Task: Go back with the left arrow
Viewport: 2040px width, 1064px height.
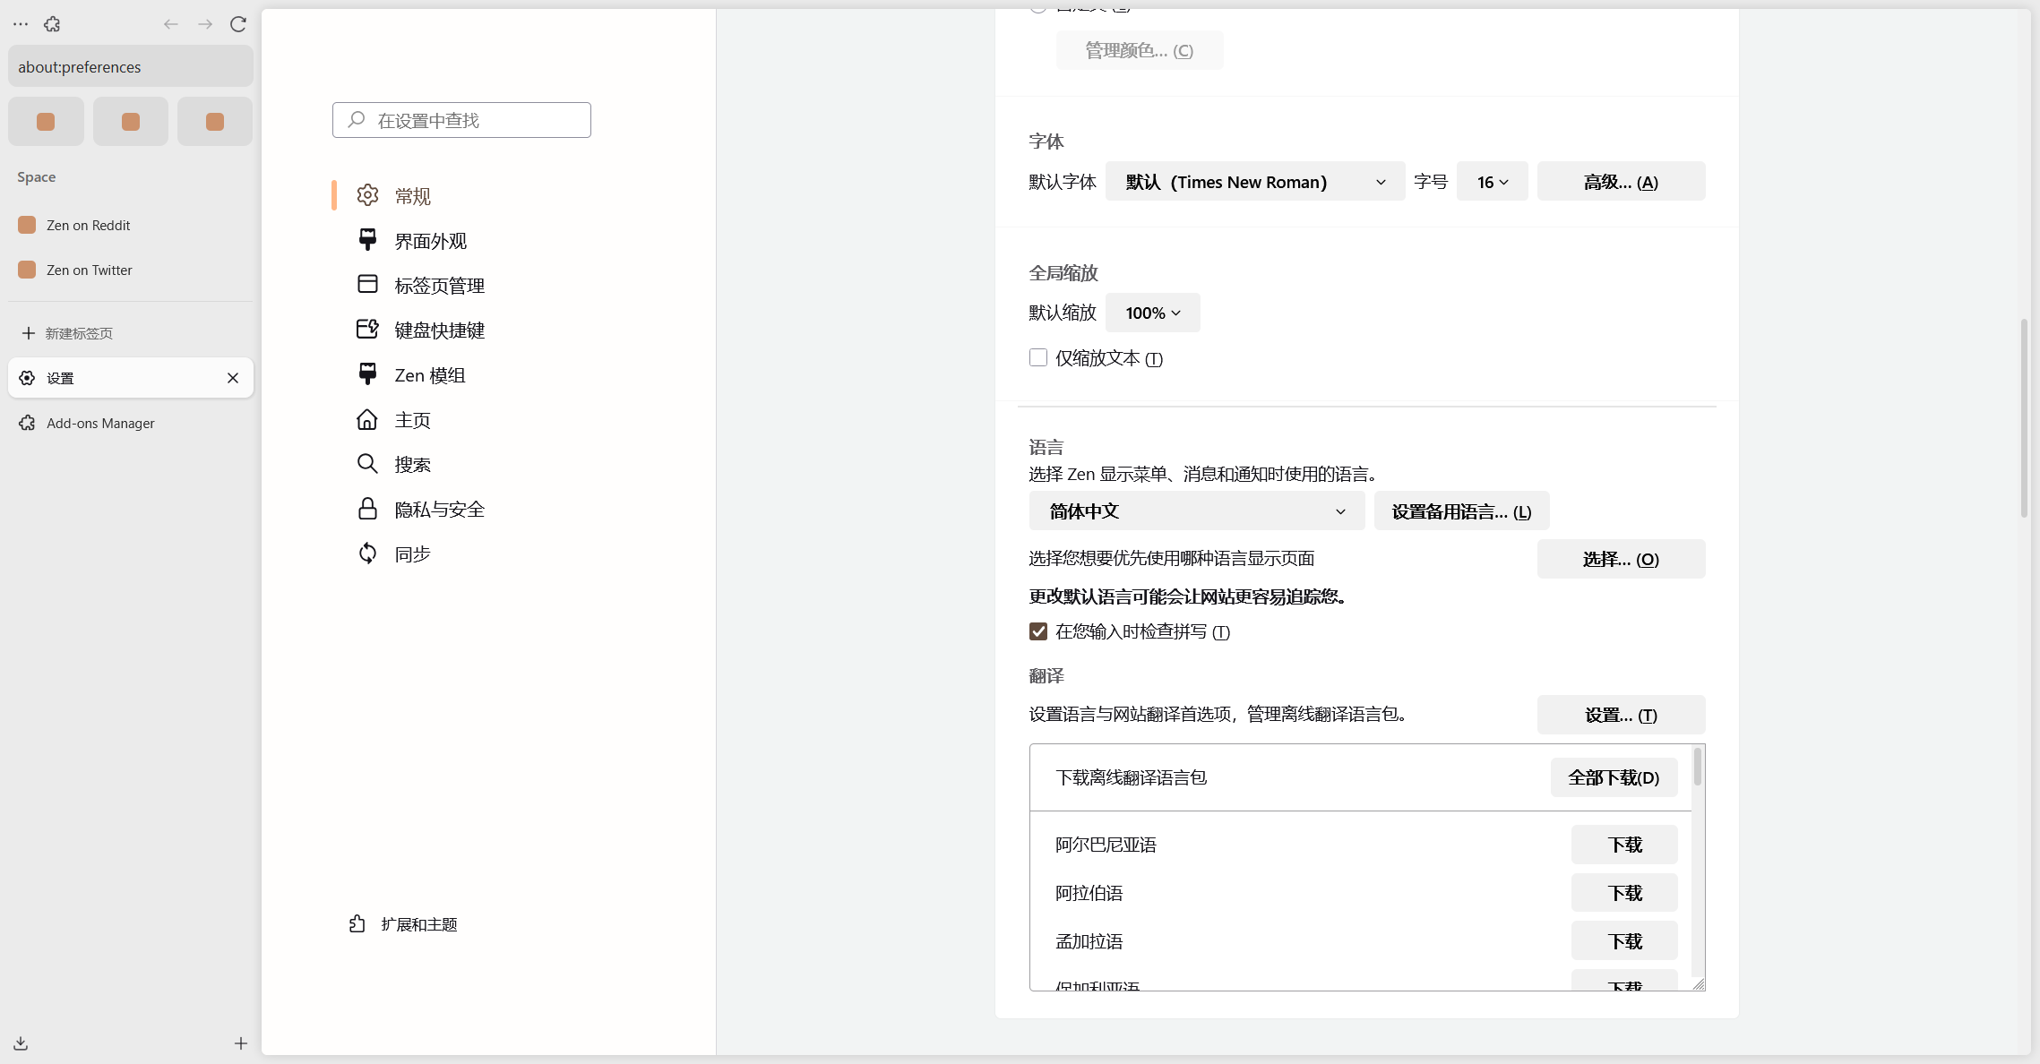Action: click(171, 24)
